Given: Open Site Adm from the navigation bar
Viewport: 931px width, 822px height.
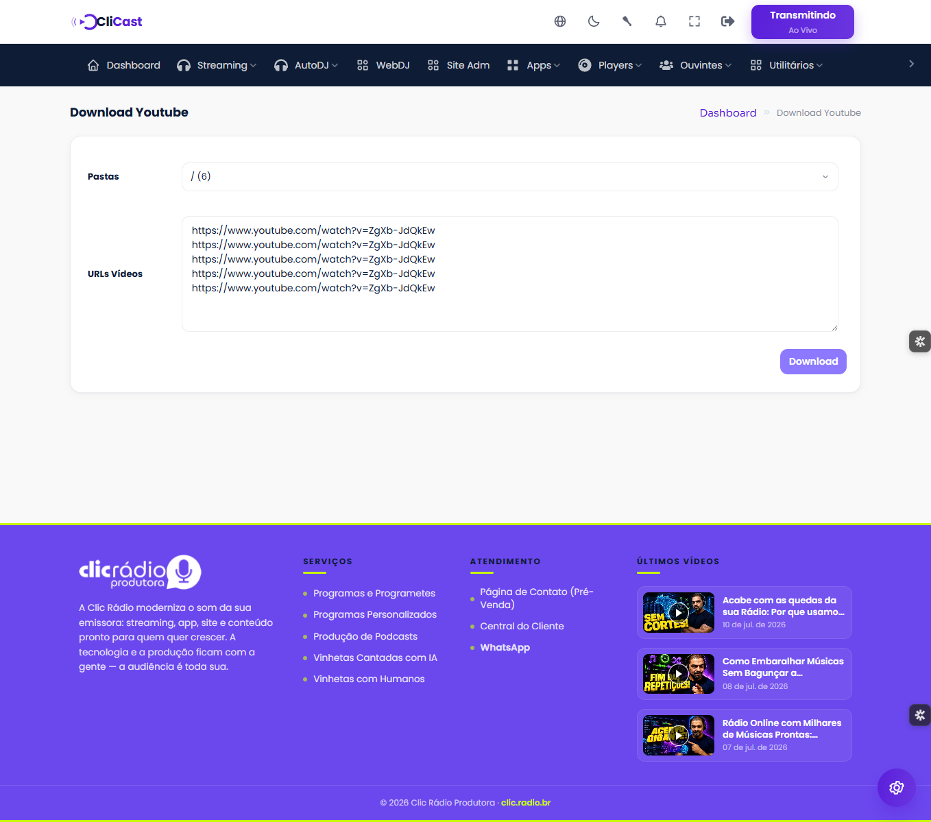Looking at the screenshot, I should (459, 65).
